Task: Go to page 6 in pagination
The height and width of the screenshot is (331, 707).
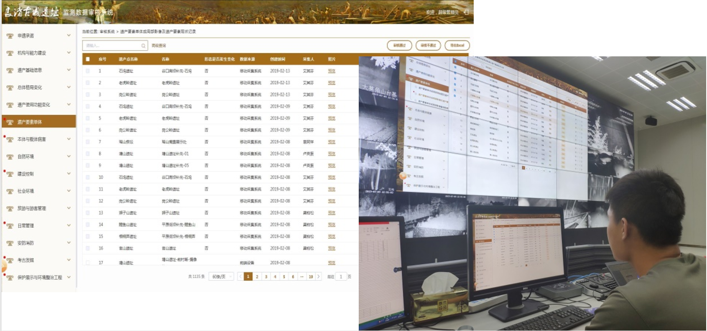Action: pos(293,276)
